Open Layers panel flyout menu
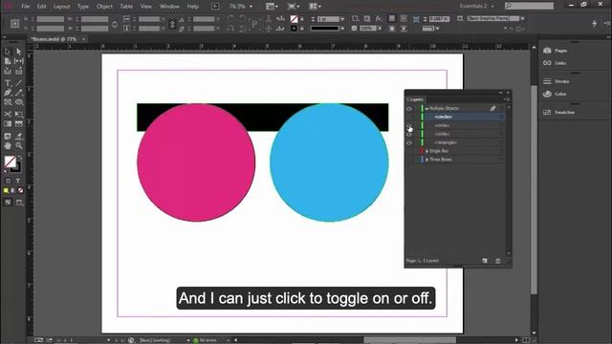The height and width of the screenshot is (344, 612). [506, 99]
